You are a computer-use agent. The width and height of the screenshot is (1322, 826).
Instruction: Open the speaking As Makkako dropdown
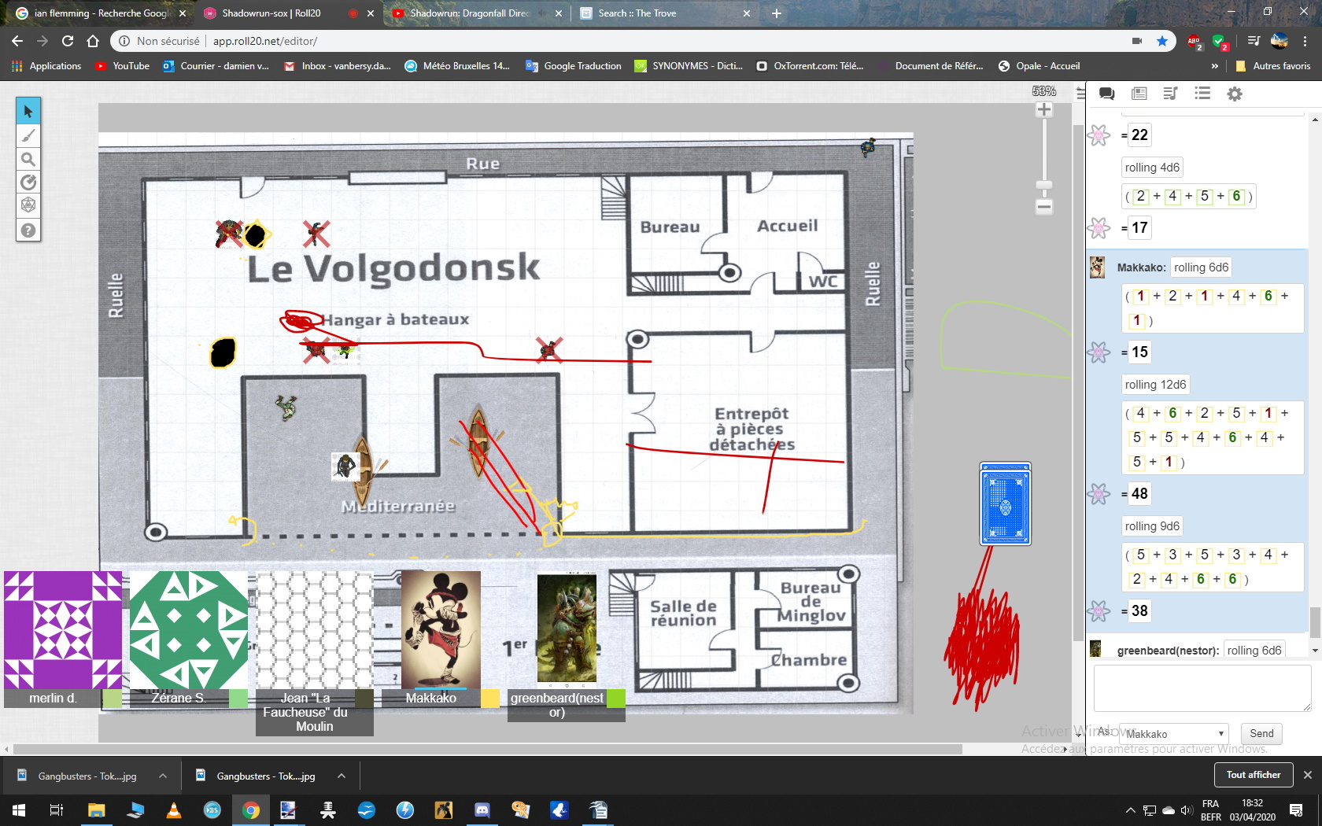[1176, 733]
